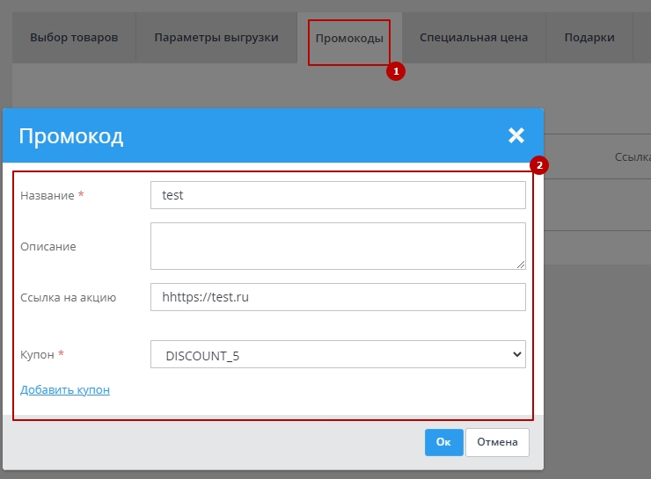
Task: Go to the Специальная цена tab
Action: coord(473,38)
